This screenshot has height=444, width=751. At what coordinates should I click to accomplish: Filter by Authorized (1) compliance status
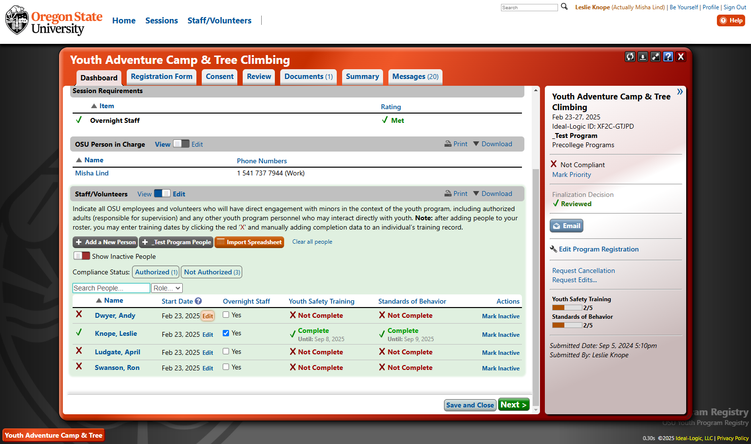(156, 272)
